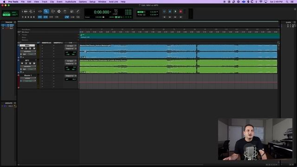Image resolution: width=297 pixels, height=167 pixels.
Task: Open the MP3 track input selector
Action: 71,61
